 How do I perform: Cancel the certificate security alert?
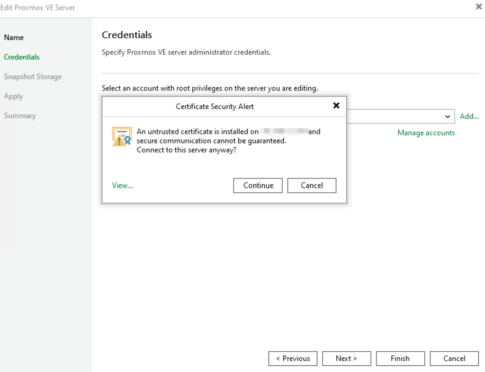(312, 186)
